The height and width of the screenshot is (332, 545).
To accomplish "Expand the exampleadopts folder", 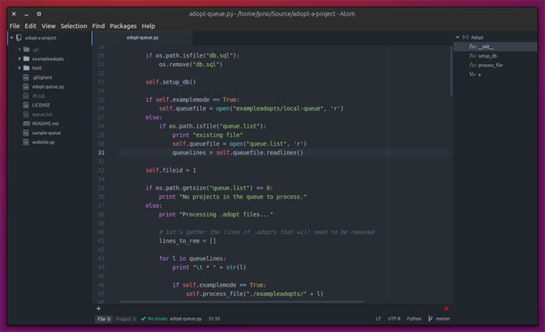I will [19, 58].
